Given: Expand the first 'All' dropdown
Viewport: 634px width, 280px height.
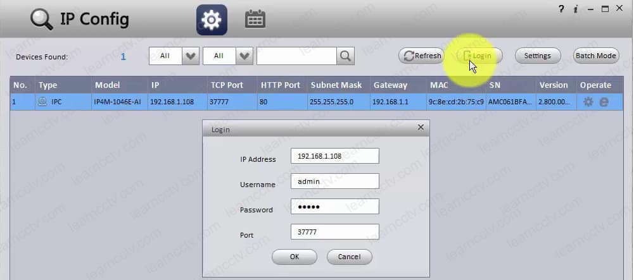Looking at the screenshot, I should click(x=190, y=56).
